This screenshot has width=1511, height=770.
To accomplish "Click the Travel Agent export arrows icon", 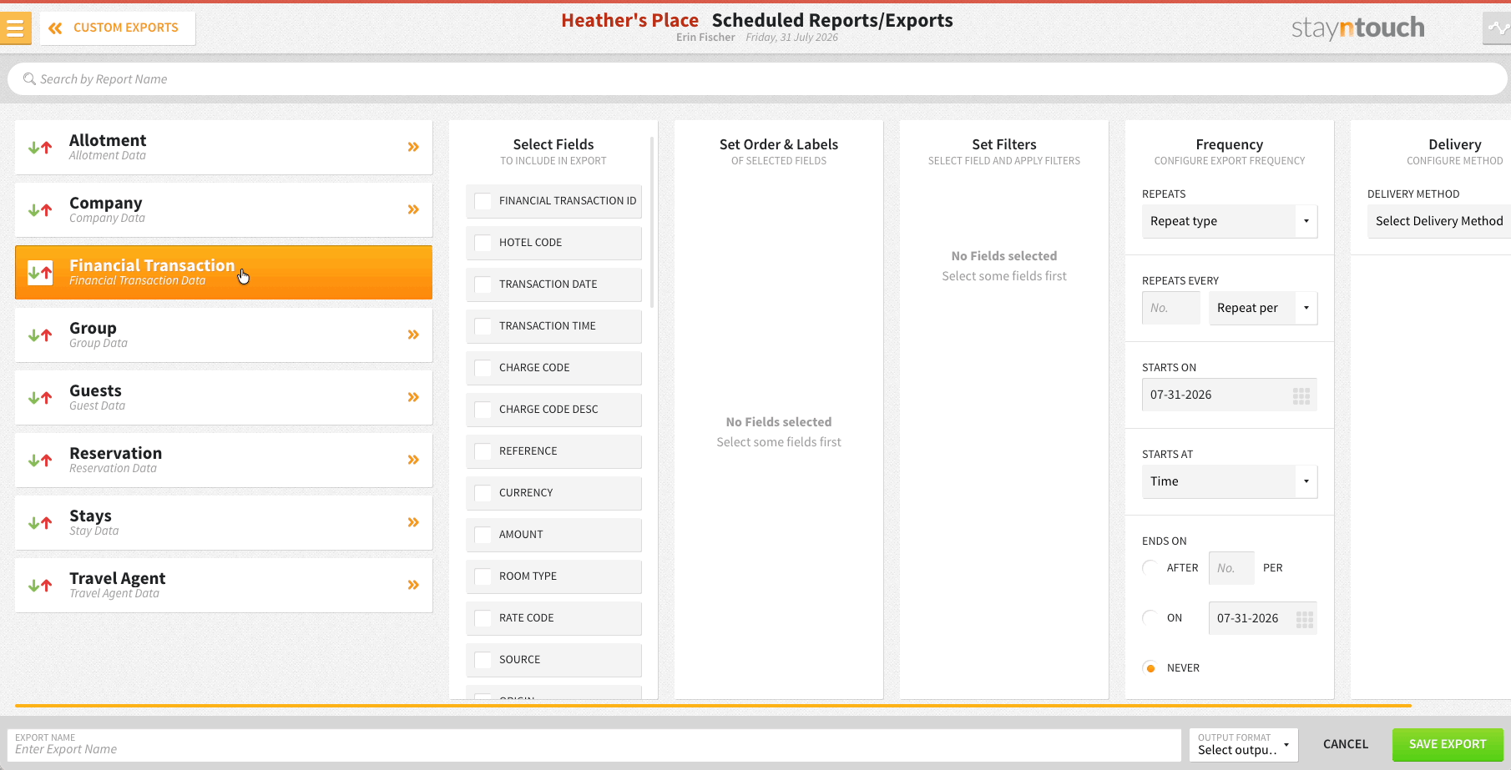I will click(x=40, y=586).
